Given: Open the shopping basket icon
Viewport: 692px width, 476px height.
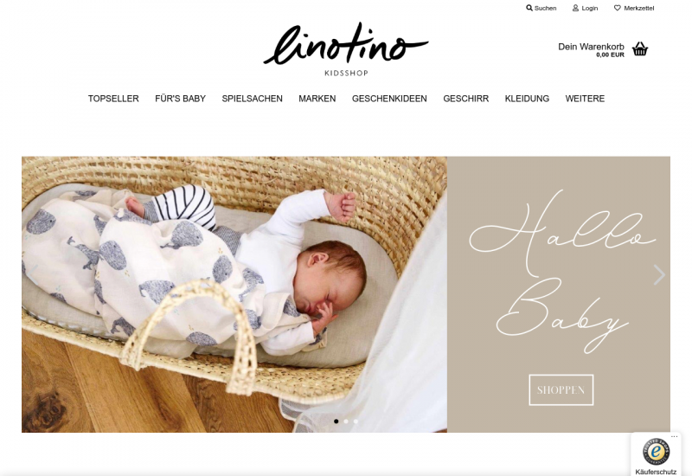Looking at the screenshot, I should tap(640, 49).
